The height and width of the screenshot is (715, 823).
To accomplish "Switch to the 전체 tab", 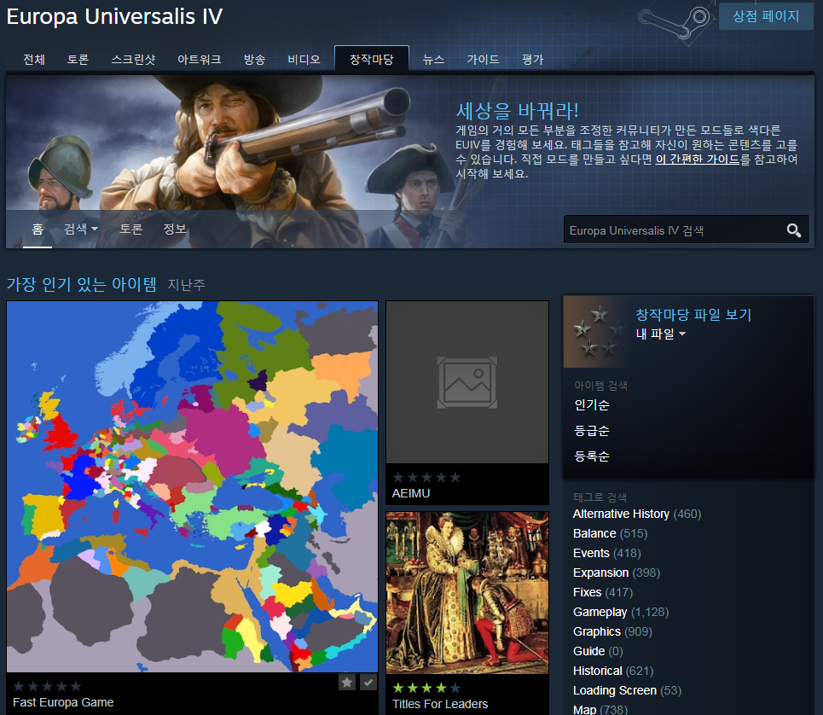I will point(34,60).
